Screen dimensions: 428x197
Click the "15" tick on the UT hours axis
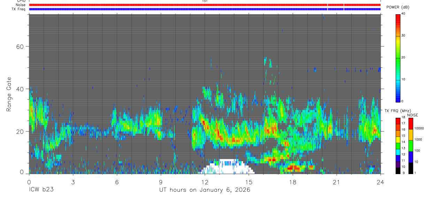(x=249, y=182)
